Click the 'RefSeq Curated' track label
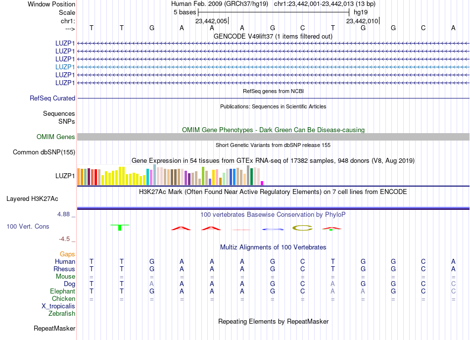The width and height of the screenshot is (470, 340). 52,98
